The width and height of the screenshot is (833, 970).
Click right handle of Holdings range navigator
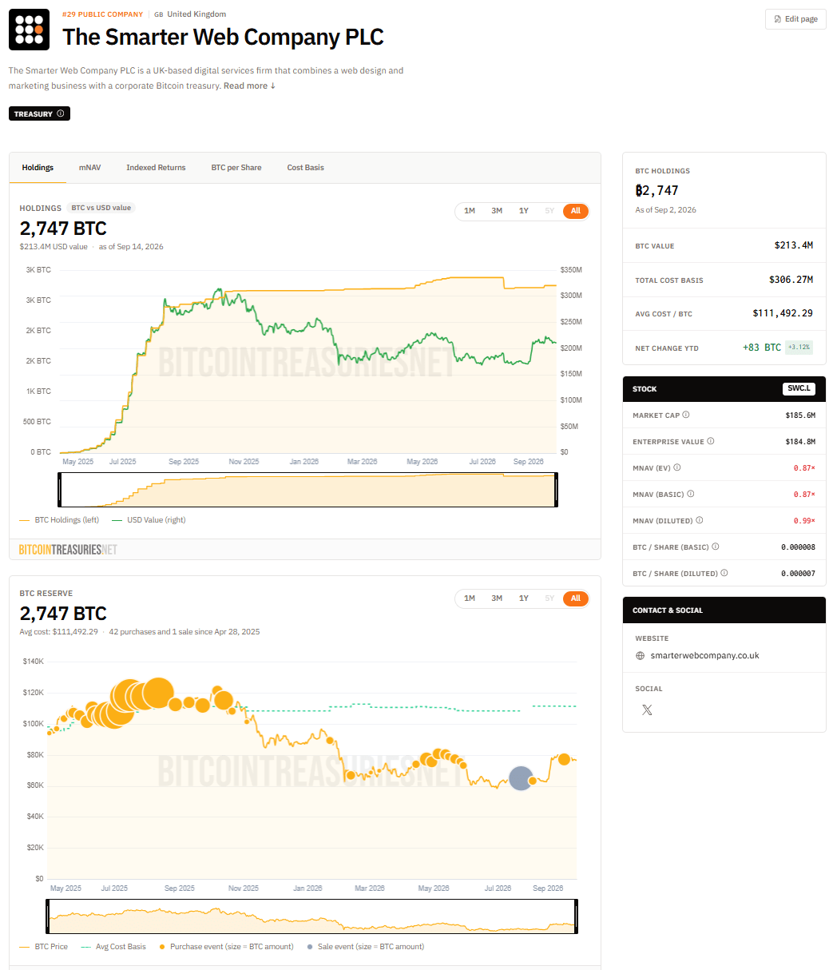(556, 490)
